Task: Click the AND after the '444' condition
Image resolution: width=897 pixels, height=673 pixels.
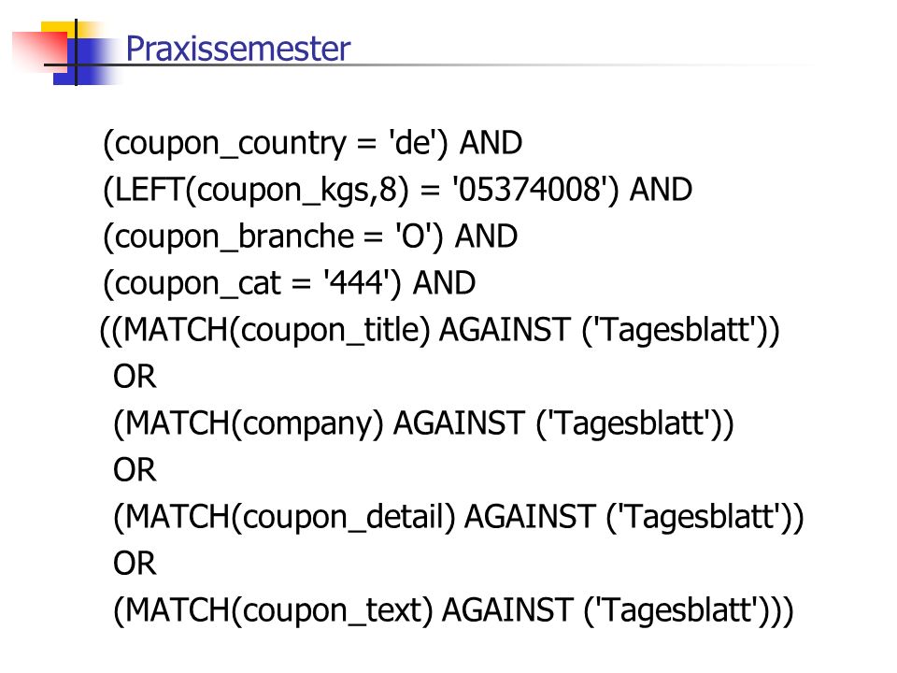Action: [444, 282]
